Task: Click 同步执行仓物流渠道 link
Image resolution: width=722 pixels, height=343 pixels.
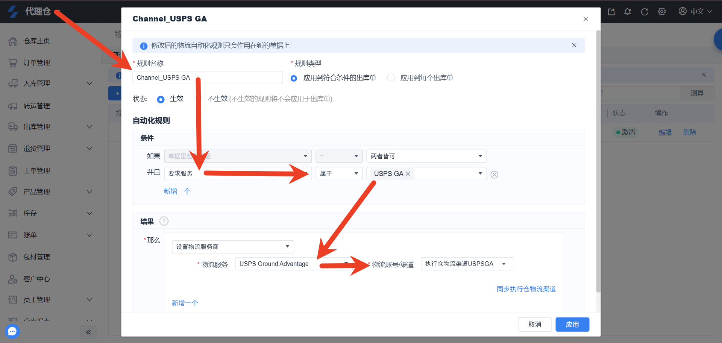Action: [526, 289]
